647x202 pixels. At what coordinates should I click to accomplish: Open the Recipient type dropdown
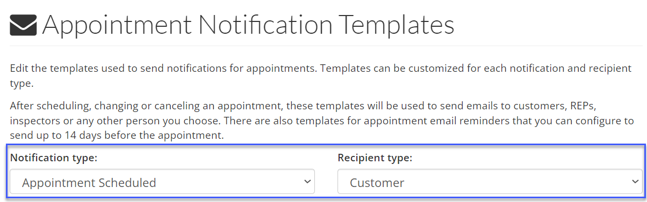pos(490,182)
